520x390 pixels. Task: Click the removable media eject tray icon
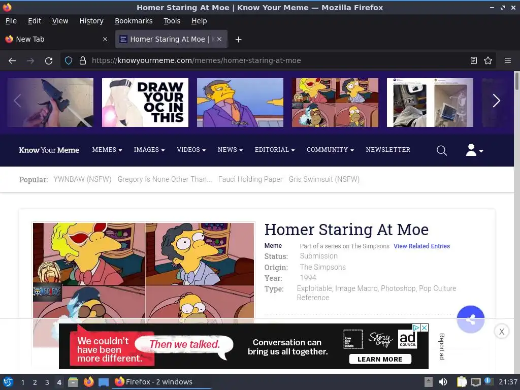(x=429, y=382)
